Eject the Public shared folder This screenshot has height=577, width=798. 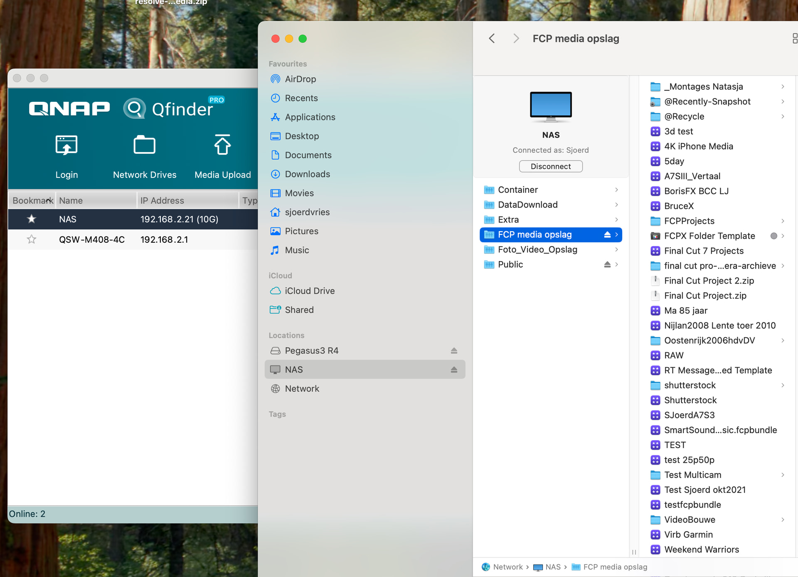coord(607,264)
